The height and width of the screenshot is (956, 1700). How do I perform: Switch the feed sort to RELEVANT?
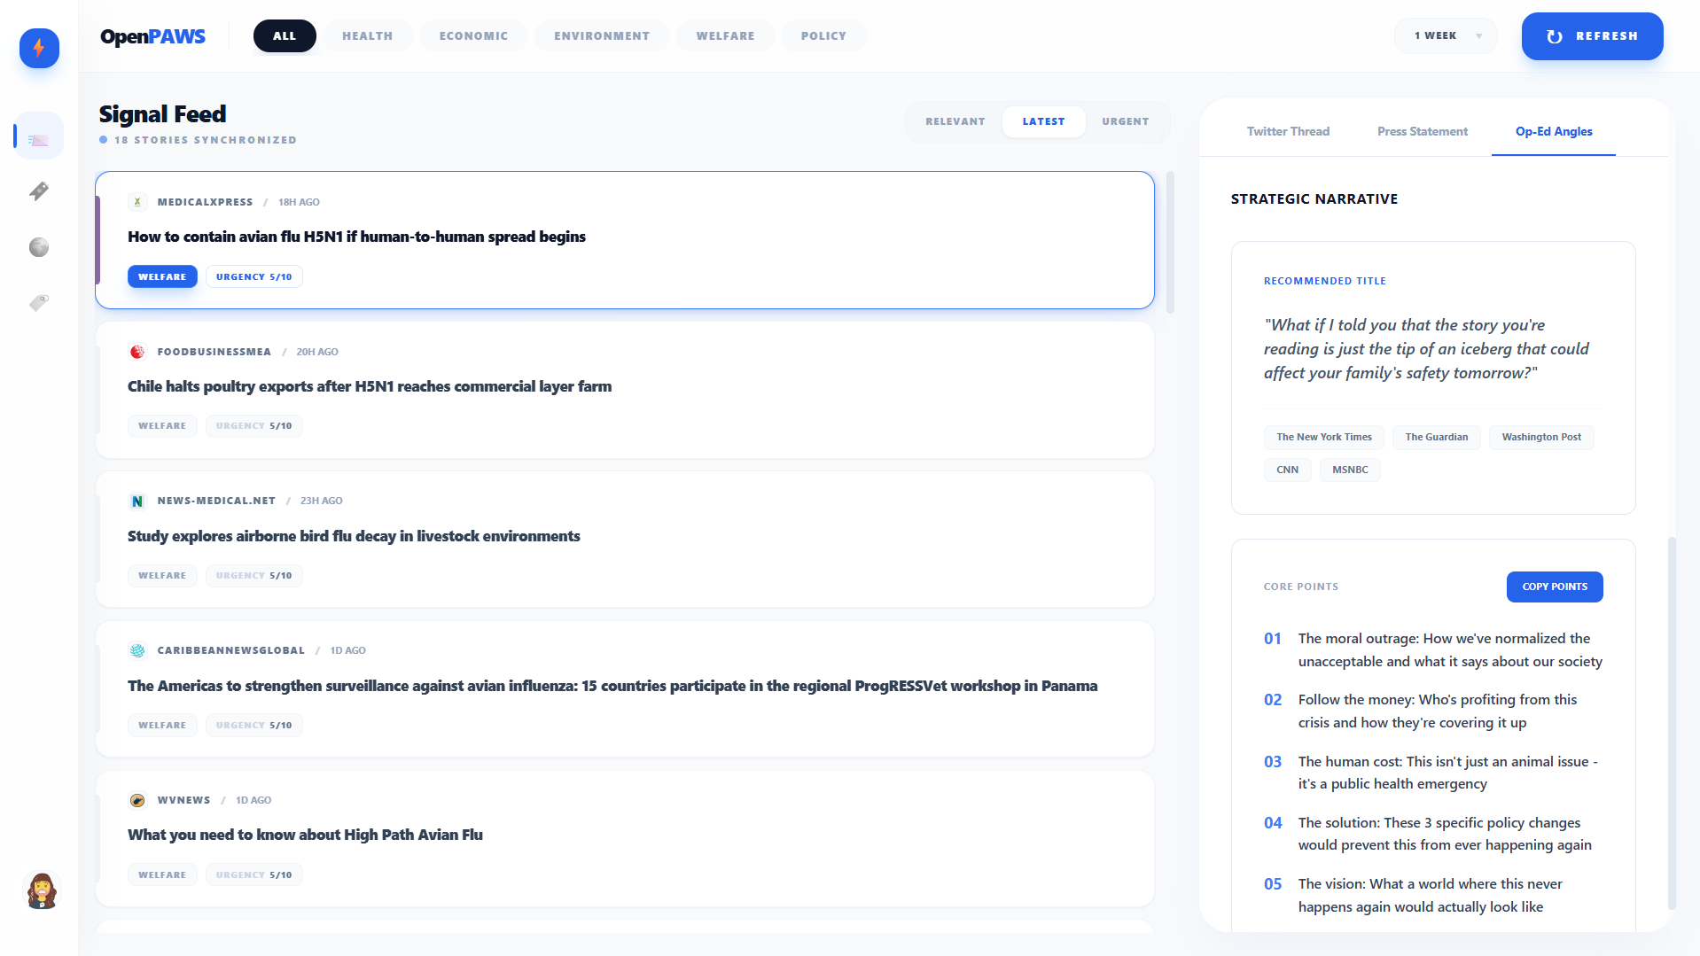pyautogui.click(x=955, y=121)
